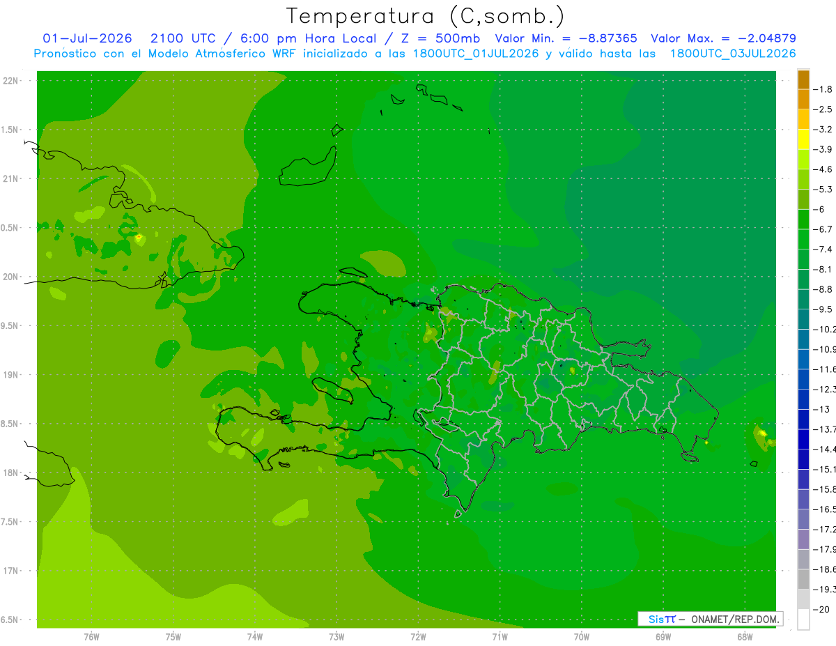This screenshot has height=646, width=836.
Task: Click the "ONAMET/REP.DOM." credit label
Action: (x=735, y=619)
